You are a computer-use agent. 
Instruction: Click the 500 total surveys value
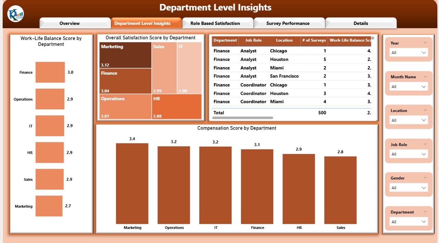322,113
